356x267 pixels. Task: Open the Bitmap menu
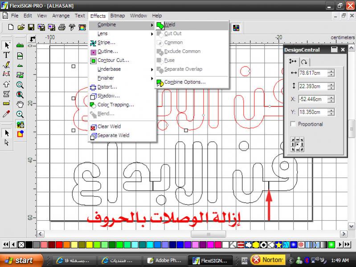pos(118,16)
